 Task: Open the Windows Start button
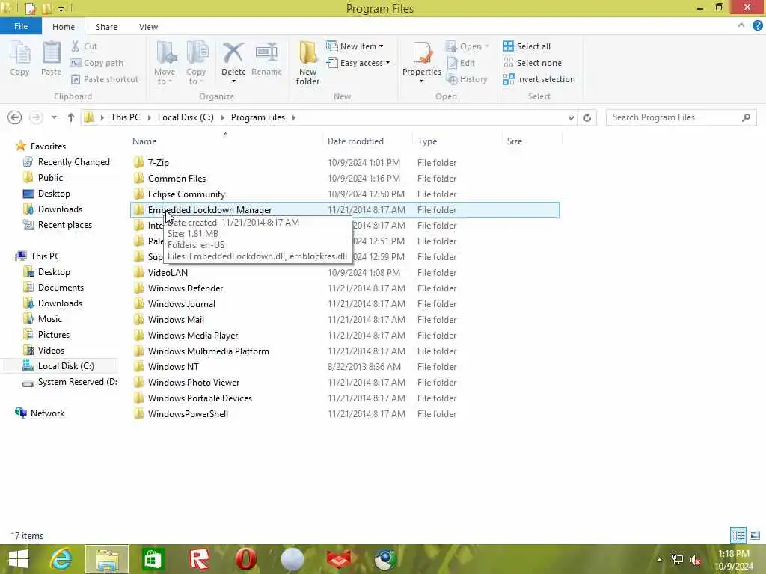pyautogui.click(x=19, y=559)
